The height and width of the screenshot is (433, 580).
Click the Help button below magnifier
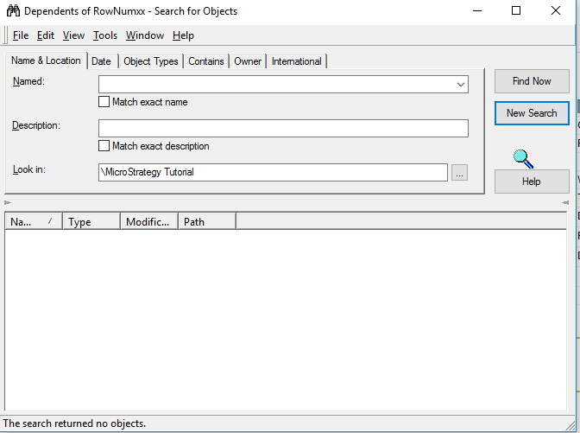coord(532,181)
